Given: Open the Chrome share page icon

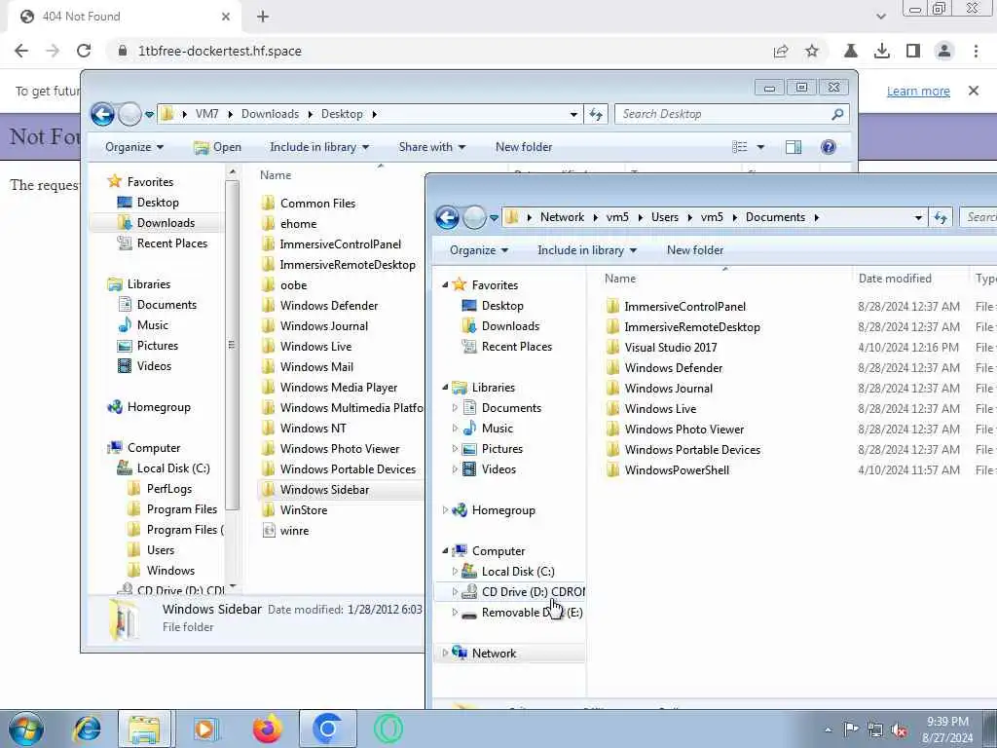Looking at the screenshot, I should click(781, 51).
